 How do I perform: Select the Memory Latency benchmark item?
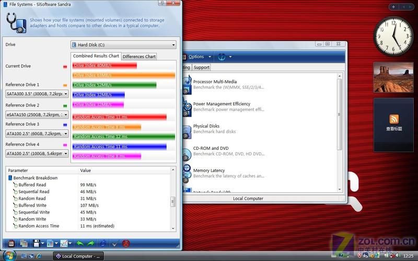(224, 173)
